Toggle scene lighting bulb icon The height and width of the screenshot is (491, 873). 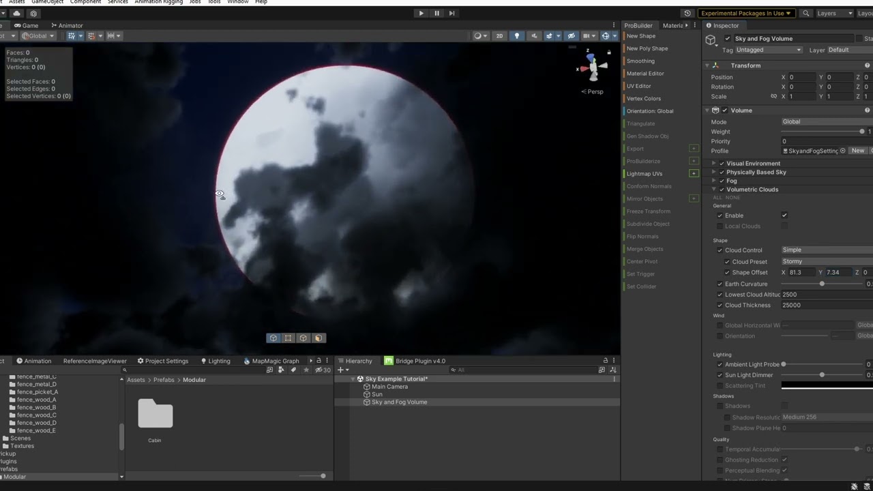point(516,36)
